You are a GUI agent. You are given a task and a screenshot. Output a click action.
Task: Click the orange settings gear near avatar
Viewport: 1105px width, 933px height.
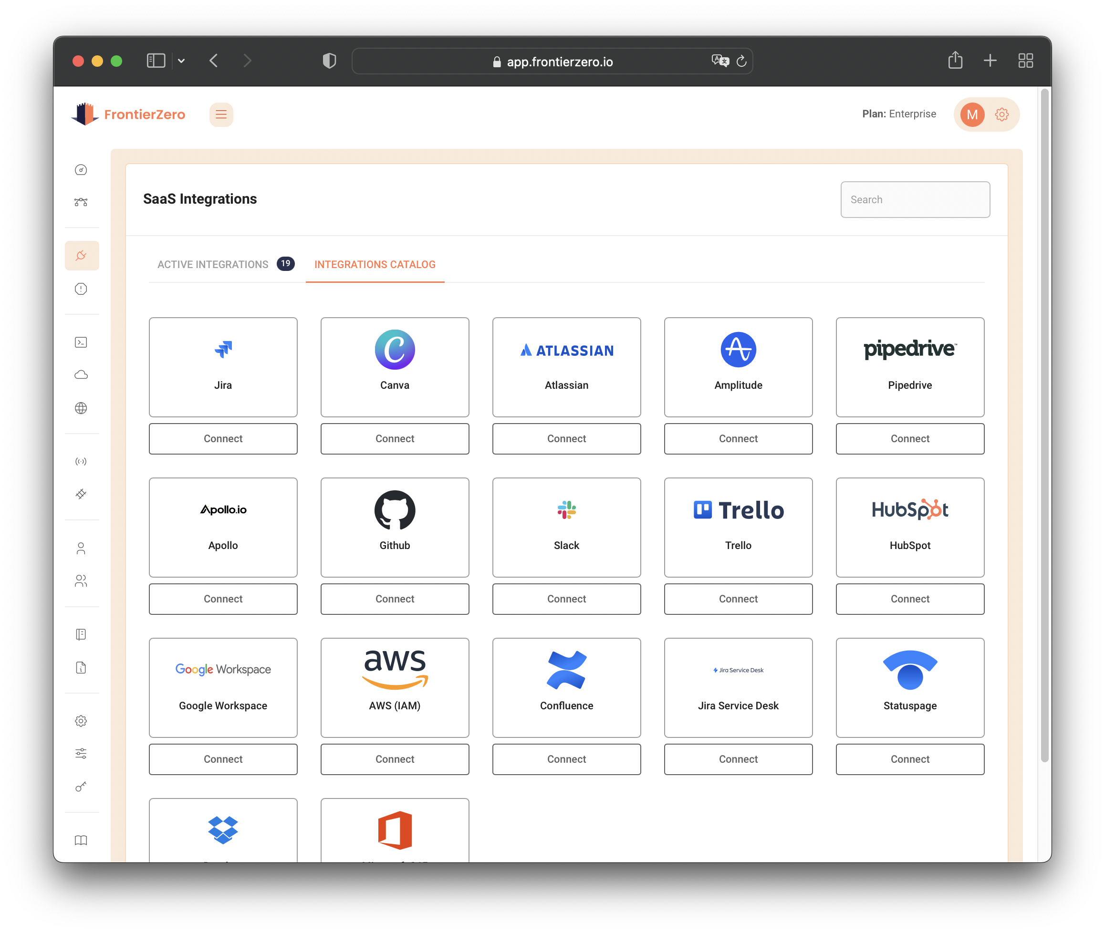(1001, 115)
